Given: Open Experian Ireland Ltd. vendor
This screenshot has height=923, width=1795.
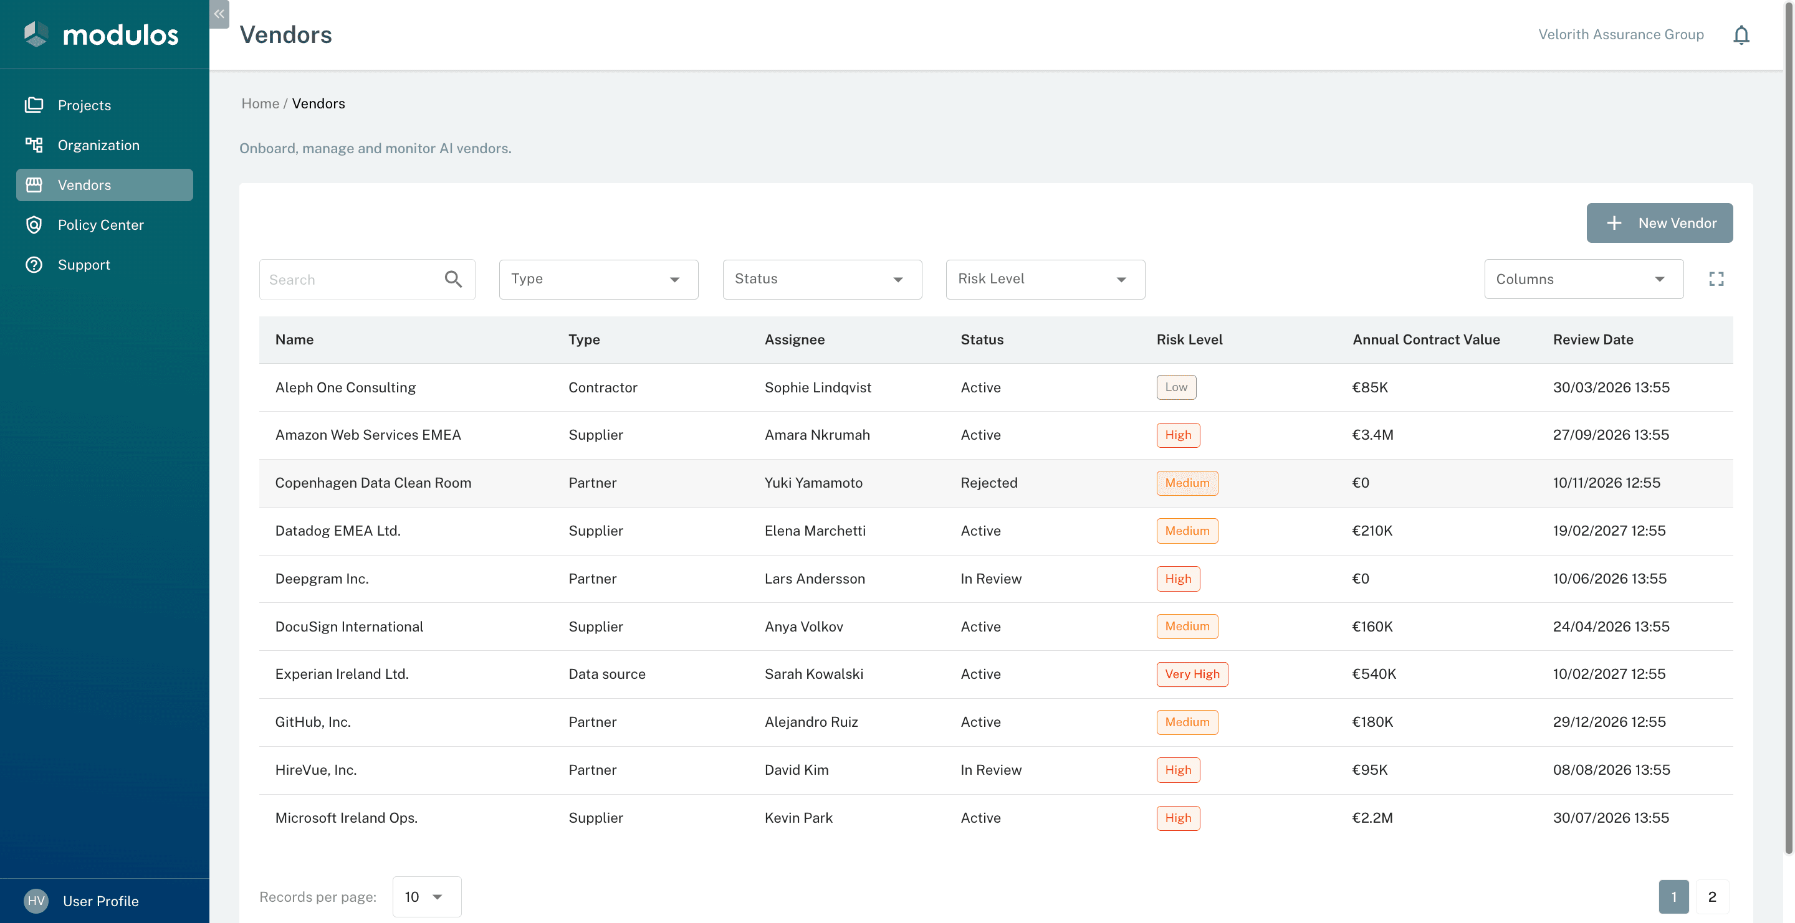Looking at the screenshot, I should (x=342, y=674).
